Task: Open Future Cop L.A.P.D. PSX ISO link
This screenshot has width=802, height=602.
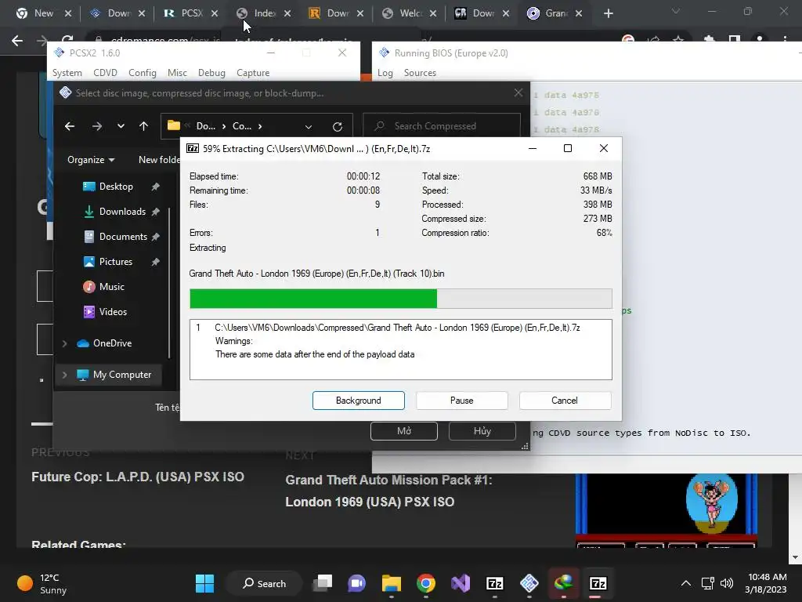Action: tap(138, 477)
